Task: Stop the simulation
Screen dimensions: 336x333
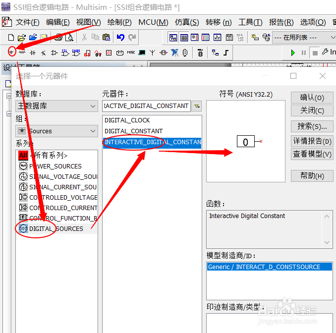Action: 315,53
